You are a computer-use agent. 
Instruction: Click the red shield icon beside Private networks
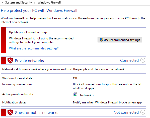click(x=10, y=61)
